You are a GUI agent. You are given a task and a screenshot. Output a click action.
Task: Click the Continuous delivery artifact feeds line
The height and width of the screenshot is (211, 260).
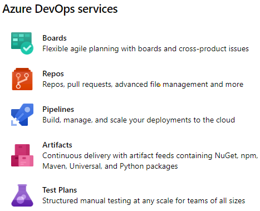click(x=150, y=156)
